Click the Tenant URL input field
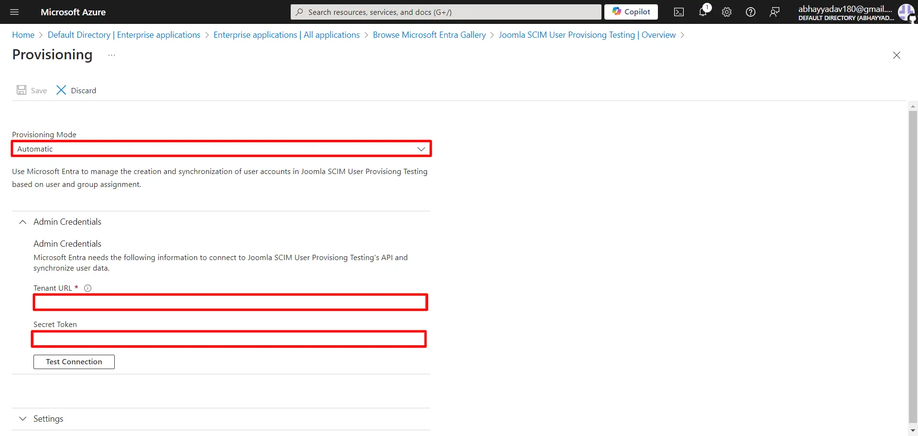The height and width of the screenshot is (436, 918). click(230, 302)
